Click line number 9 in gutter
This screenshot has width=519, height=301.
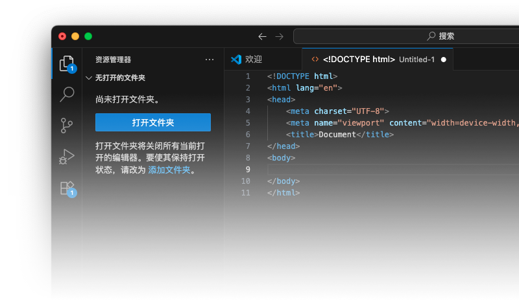(x=248, y=170)
